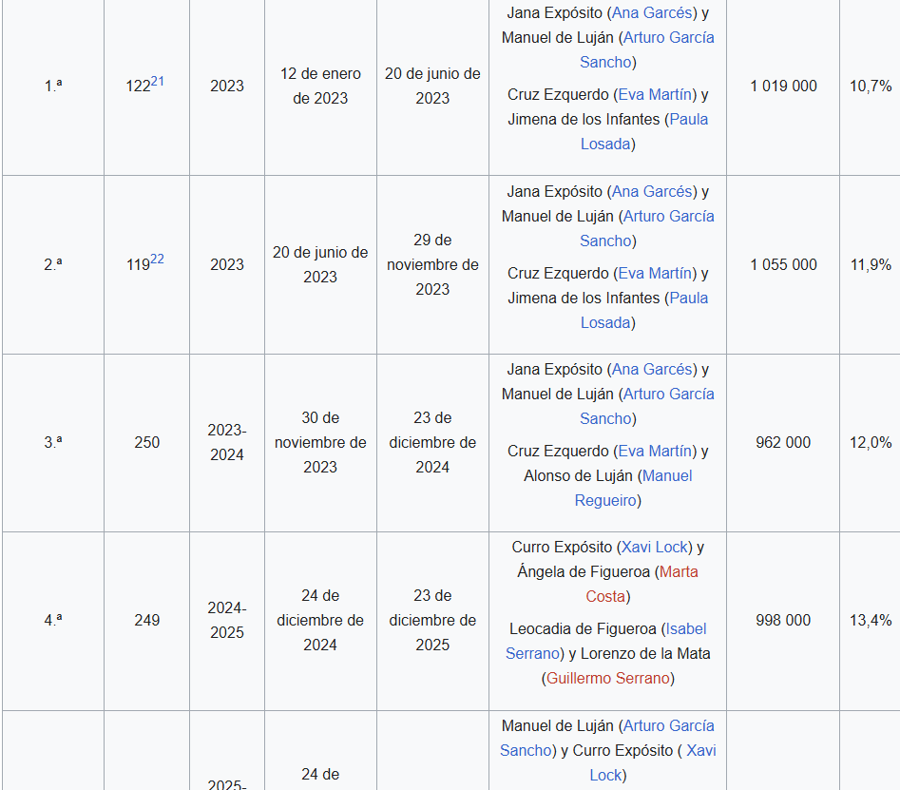The height and width of the screenshot is (790, 900).
Task: Open footnote reference 21
Action: click(157, 81)
